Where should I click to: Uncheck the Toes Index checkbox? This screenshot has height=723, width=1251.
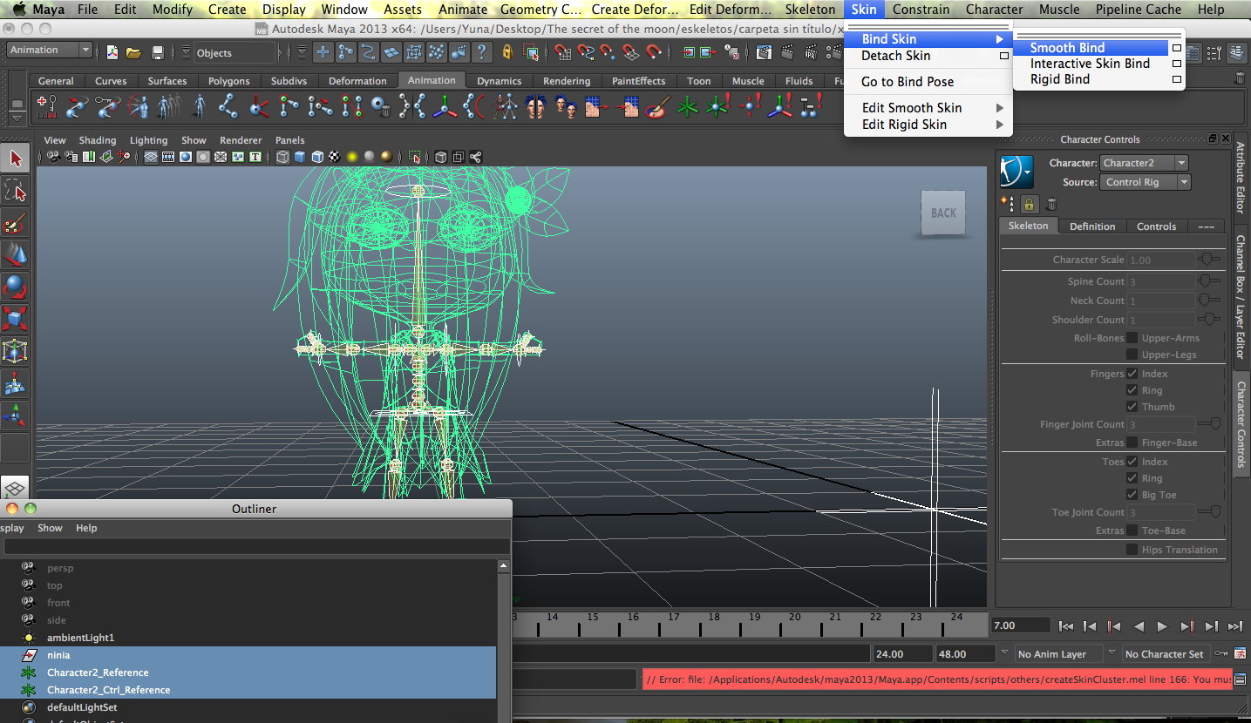[1132, 462]
